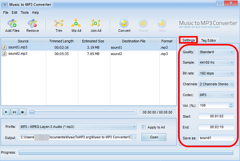This screenshot has height=161, width=240.
Task: Open the Quality dropdown
Action: pos(216,52)
